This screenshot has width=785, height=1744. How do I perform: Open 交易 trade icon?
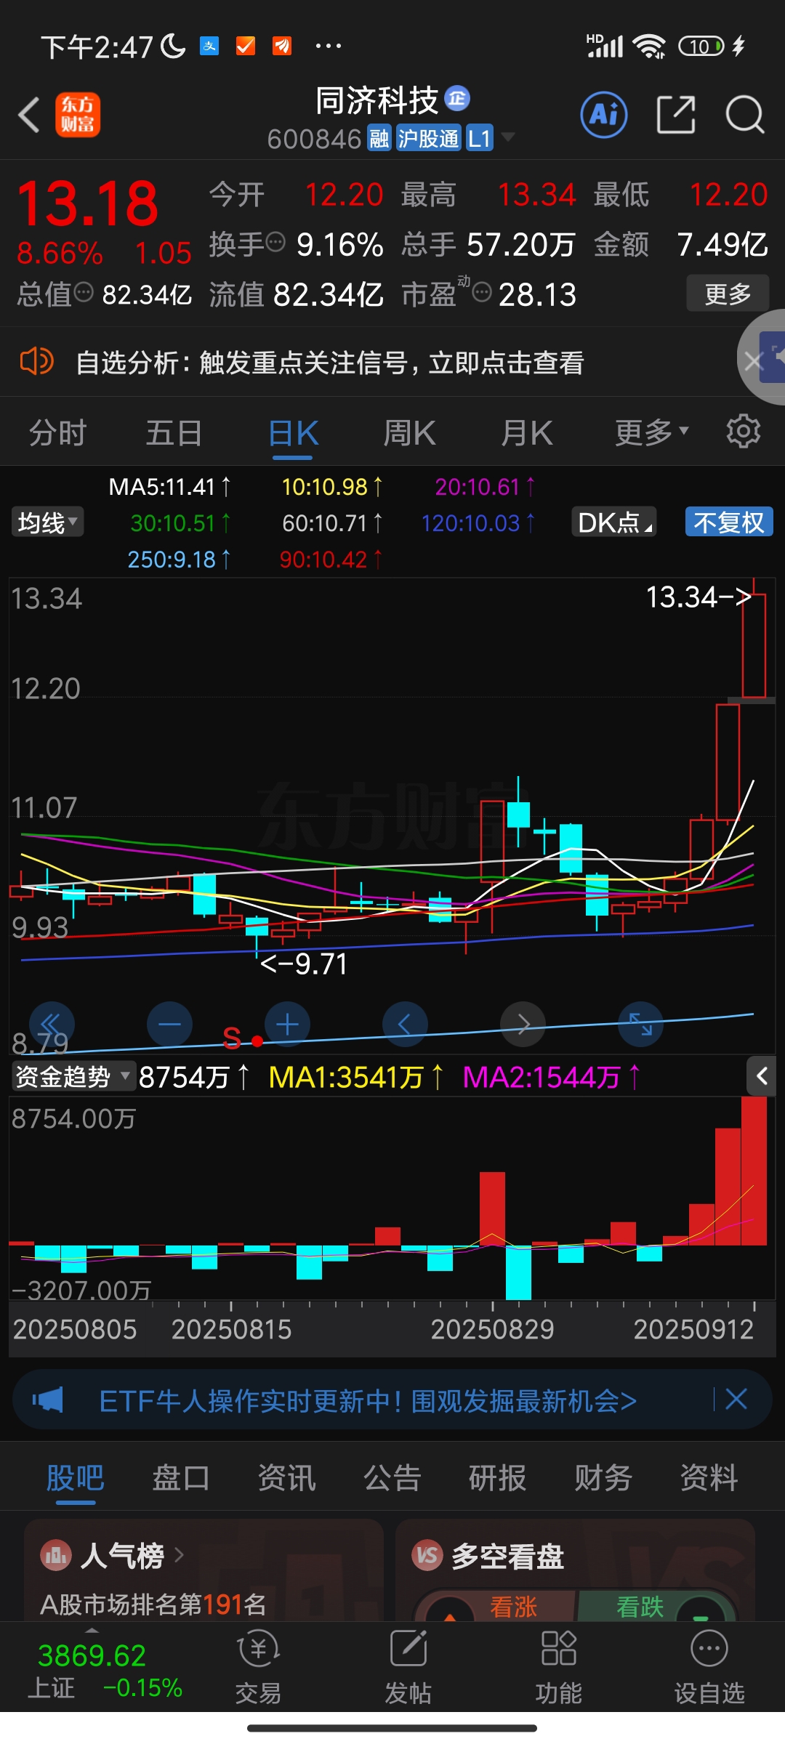click(x=258, y=1666)
